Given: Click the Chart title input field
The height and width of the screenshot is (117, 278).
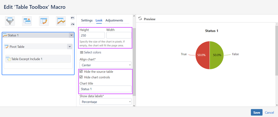Looking at the screenshot, I should [106, 89].
